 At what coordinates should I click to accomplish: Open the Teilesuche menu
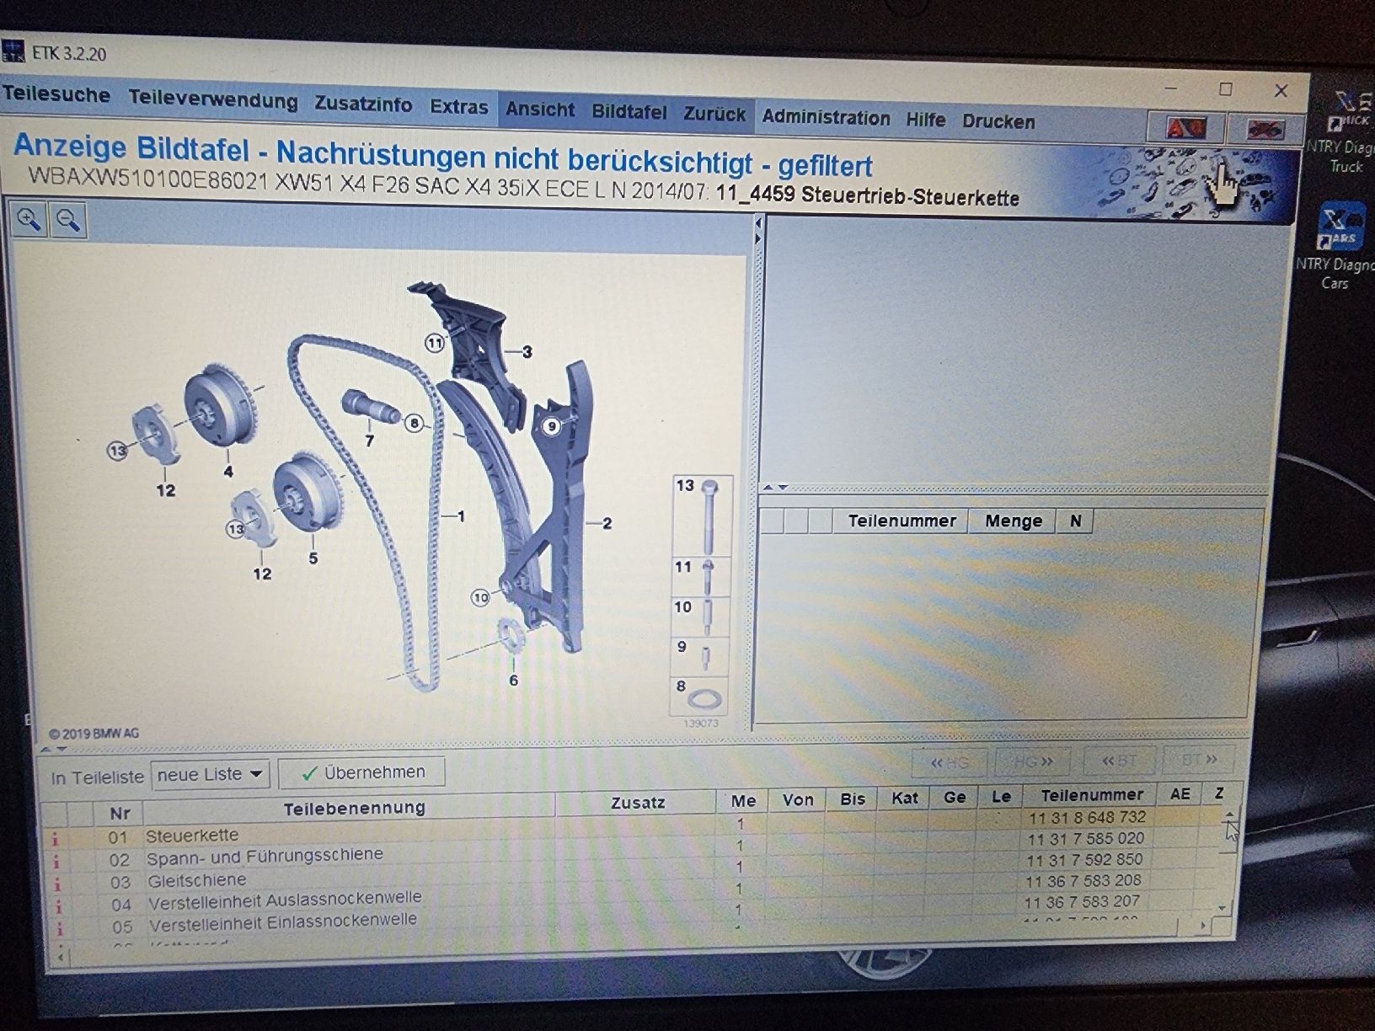(56, 95)
